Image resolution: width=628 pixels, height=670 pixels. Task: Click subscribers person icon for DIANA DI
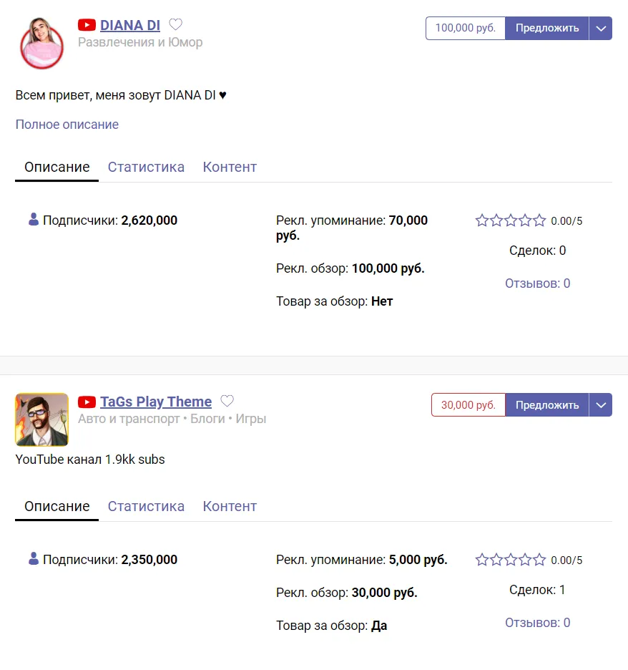click(x=34, y=219)
